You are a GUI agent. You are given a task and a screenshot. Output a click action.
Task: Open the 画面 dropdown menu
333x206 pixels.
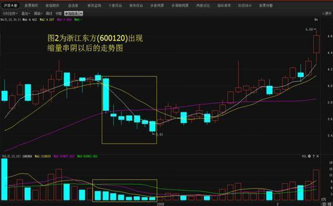point(38,13)
